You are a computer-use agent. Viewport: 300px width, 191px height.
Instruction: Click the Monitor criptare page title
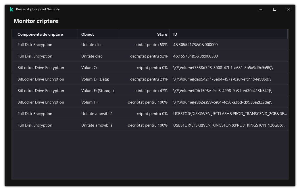pyautogui.click(x=36, y=21)
